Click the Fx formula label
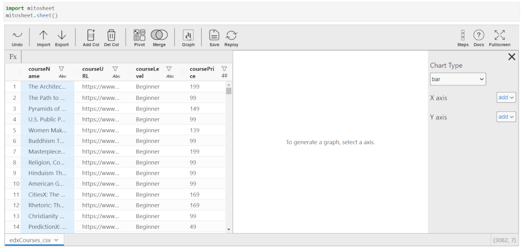 [x=13, y=57]
